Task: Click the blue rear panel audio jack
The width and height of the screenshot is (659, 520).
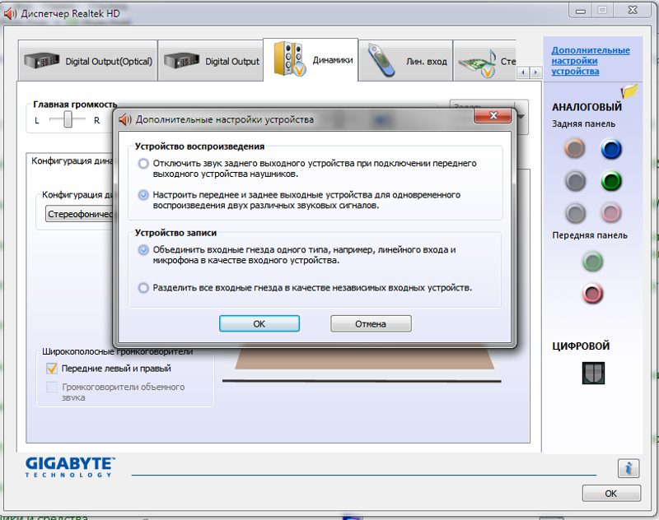Action: (x=611, y=149)
